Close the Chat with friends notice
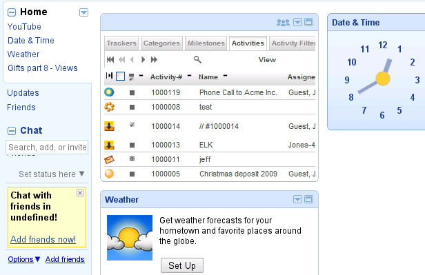The image size is (425, 275). (x=80, y=193)
